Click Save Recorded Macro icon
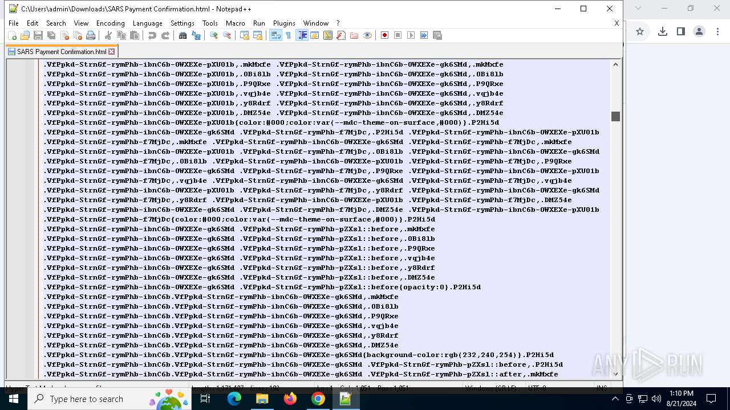The height and width of the screenshot is (410, 730). tap(437, 35)
